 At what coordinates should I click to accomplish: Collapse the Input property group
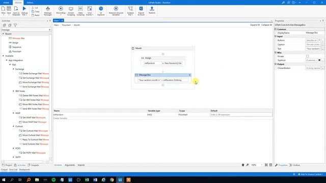pyautogui.click(x=276, y=36)
